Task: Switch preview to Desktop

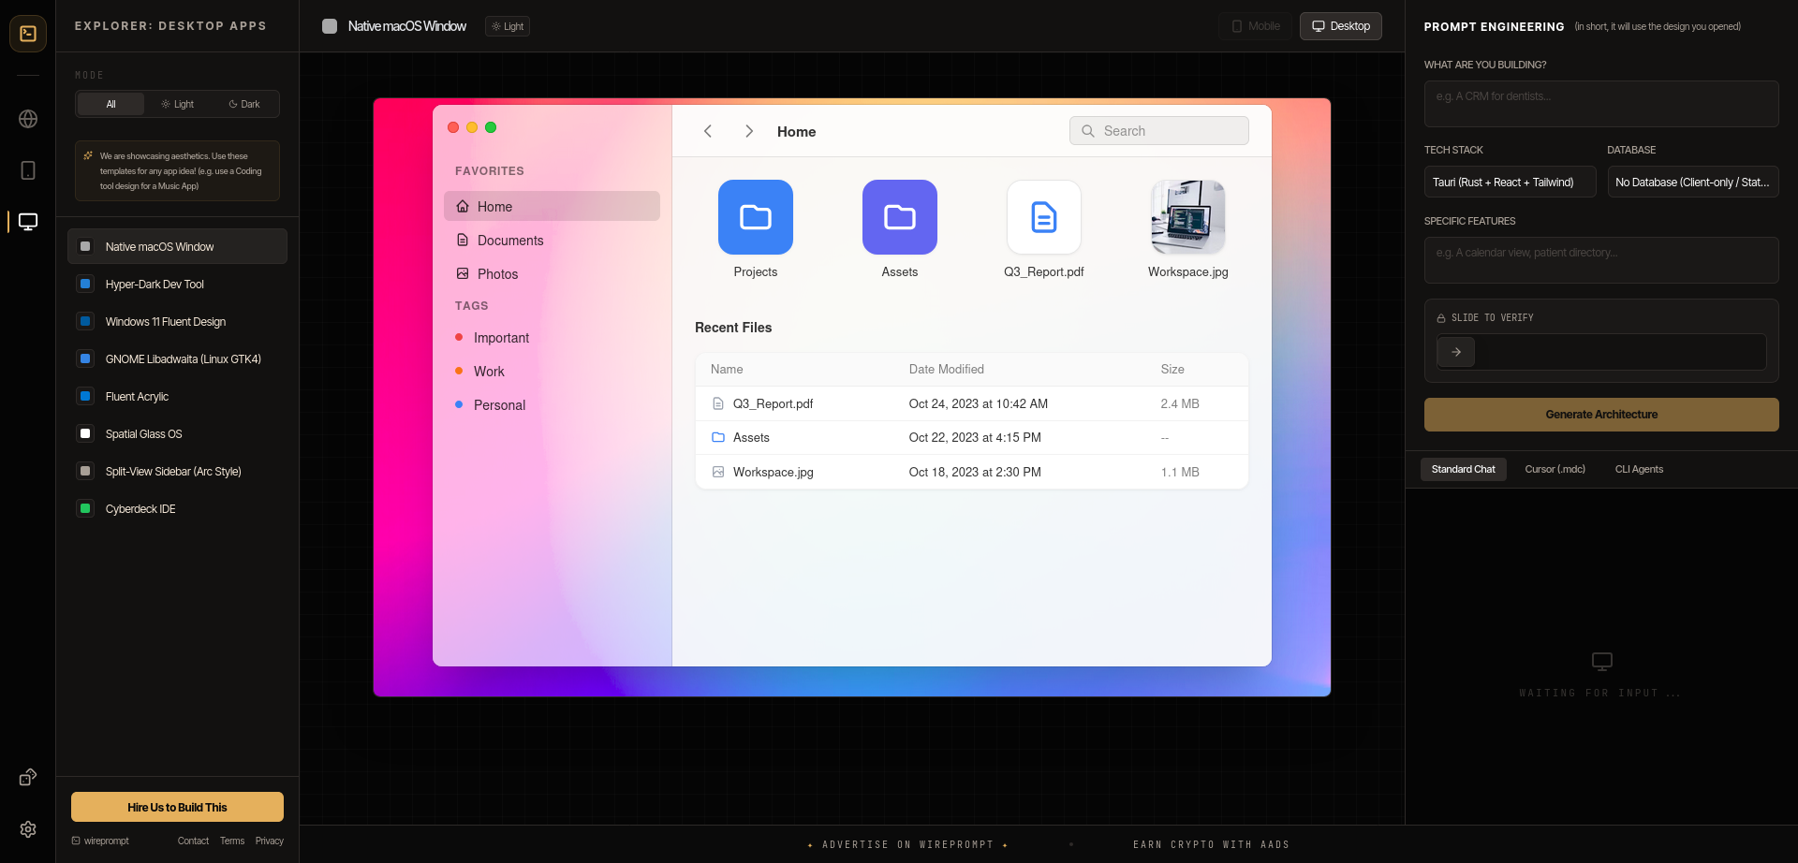Action: (1341, 26)
